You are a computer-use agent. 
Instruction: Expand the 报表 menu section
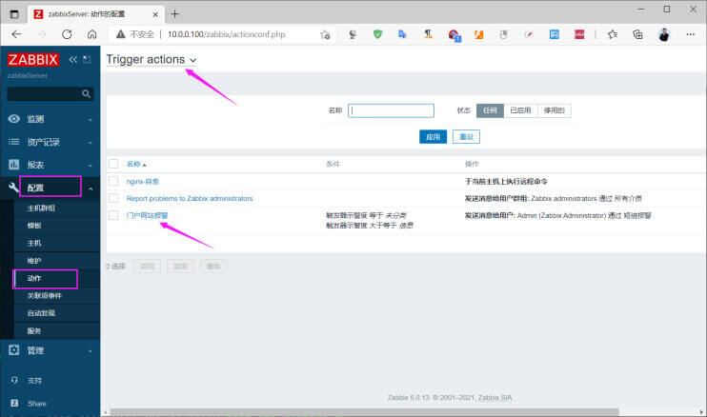pyautogui.click(x=91, y=166)
